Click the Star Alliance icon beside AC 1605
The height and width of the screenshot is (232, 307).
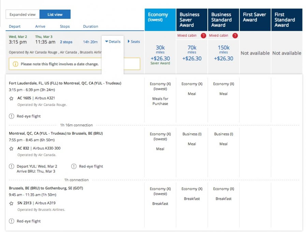(x=12, y=98)
